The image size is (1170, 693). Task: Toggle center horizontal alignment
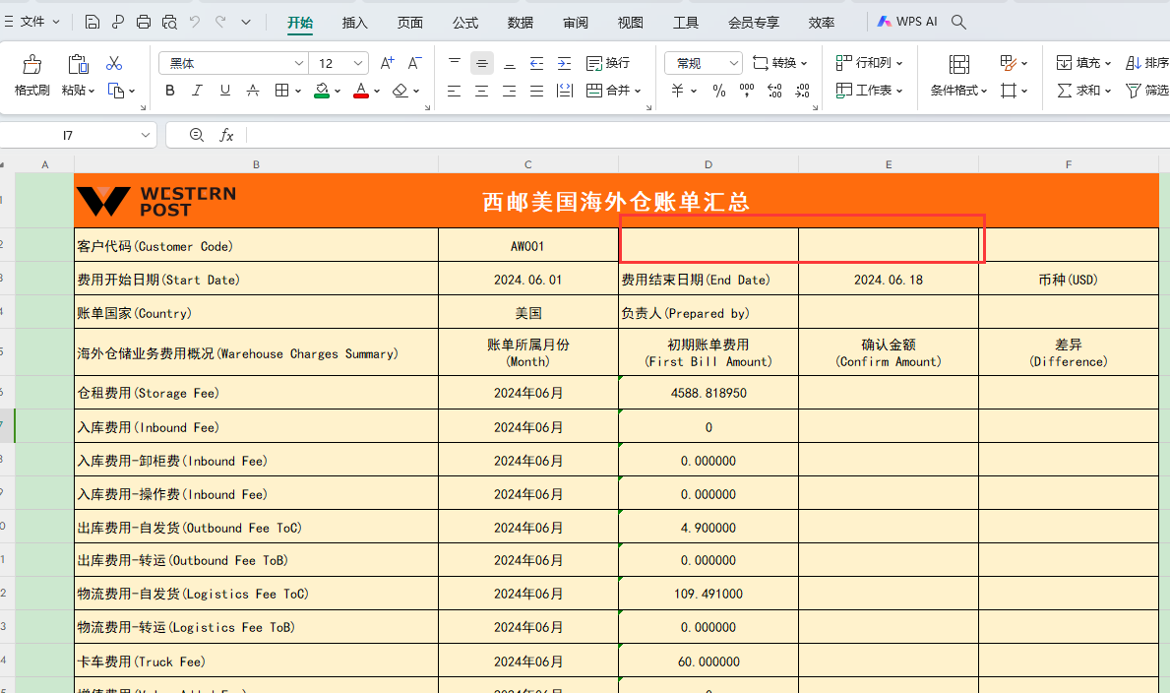point(481,92)
